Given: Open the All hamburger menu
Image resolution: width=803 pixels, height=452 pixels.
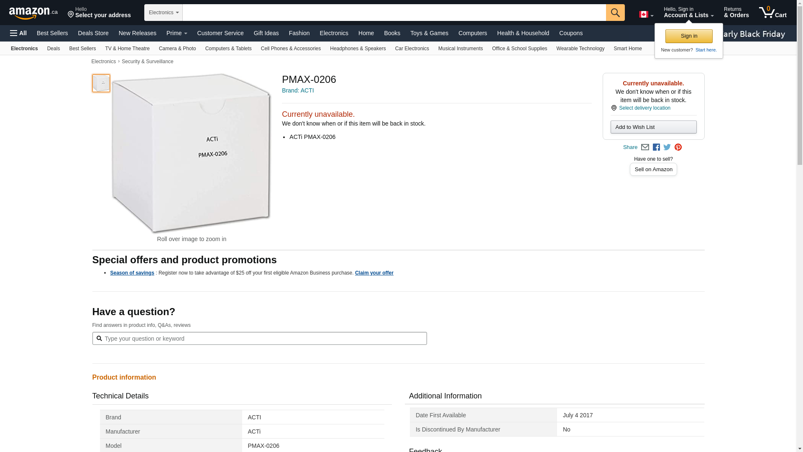Looking at the screenshot, I should click(18, 33).
